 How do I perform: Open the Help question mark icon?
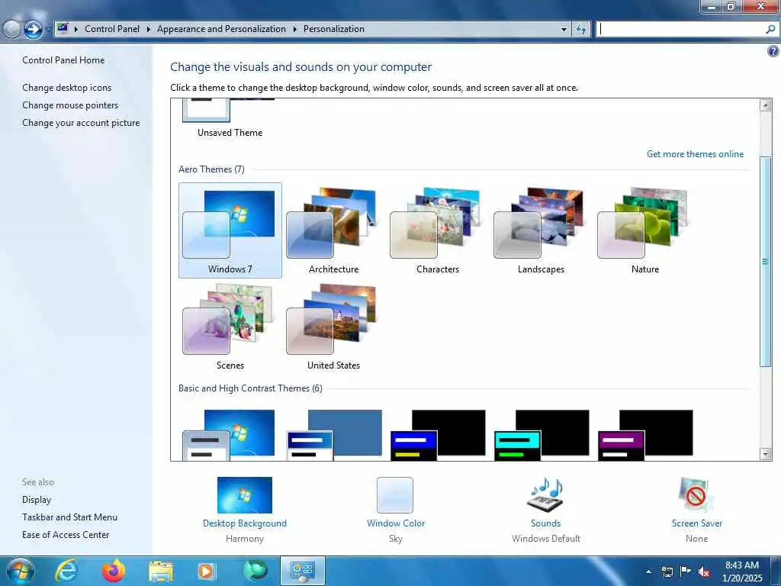773,51
